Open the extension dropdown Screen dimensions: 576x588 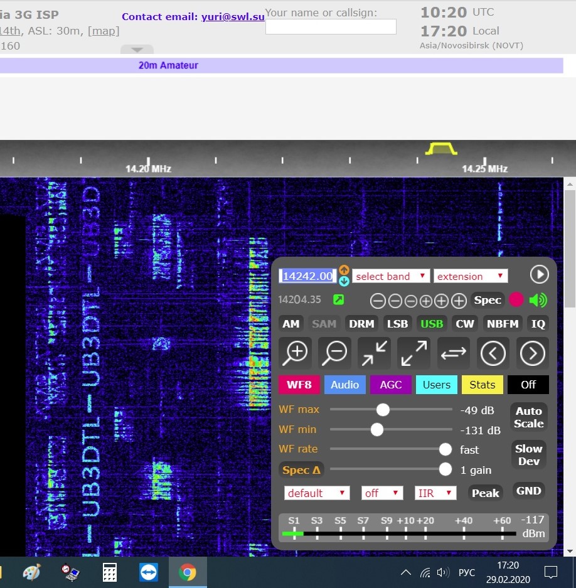[471, 276]
